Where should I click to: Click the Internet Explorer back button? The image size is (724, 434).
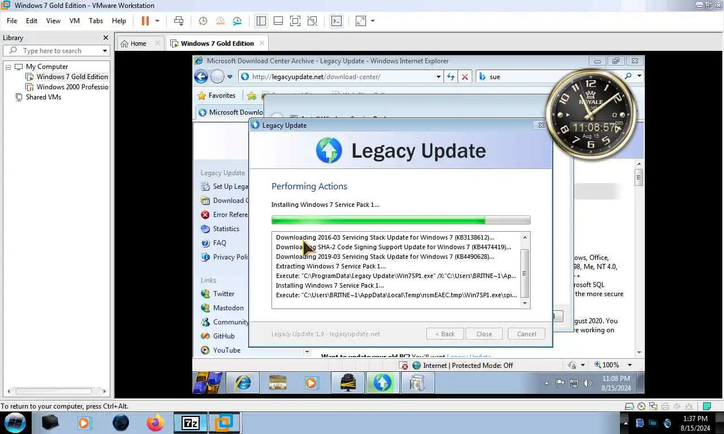coord(201,76)
